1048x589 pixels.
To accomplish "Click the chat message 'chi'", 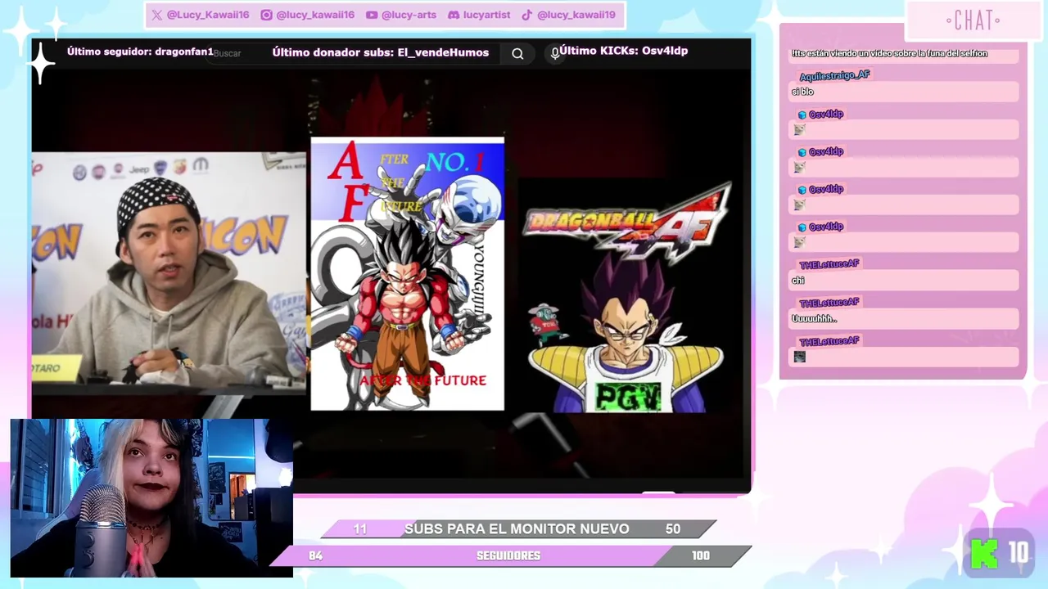I will click(x=798, y=281).
